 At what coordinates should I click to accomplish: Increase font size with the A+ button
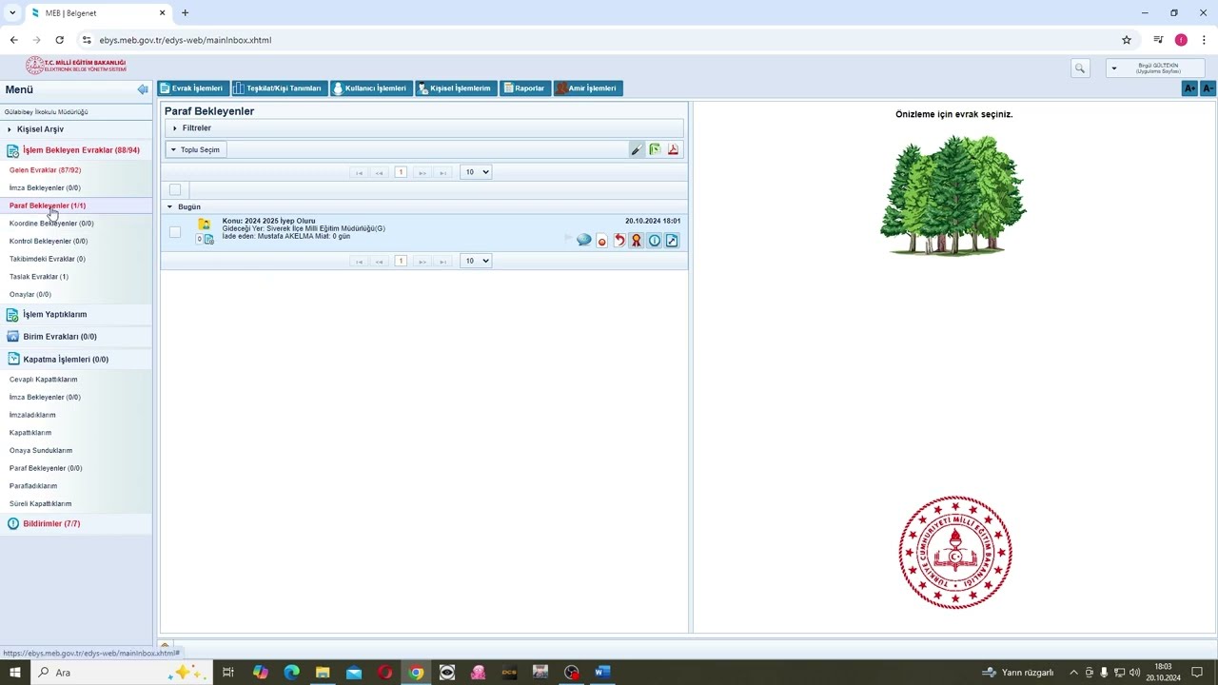pos(1189,88)
